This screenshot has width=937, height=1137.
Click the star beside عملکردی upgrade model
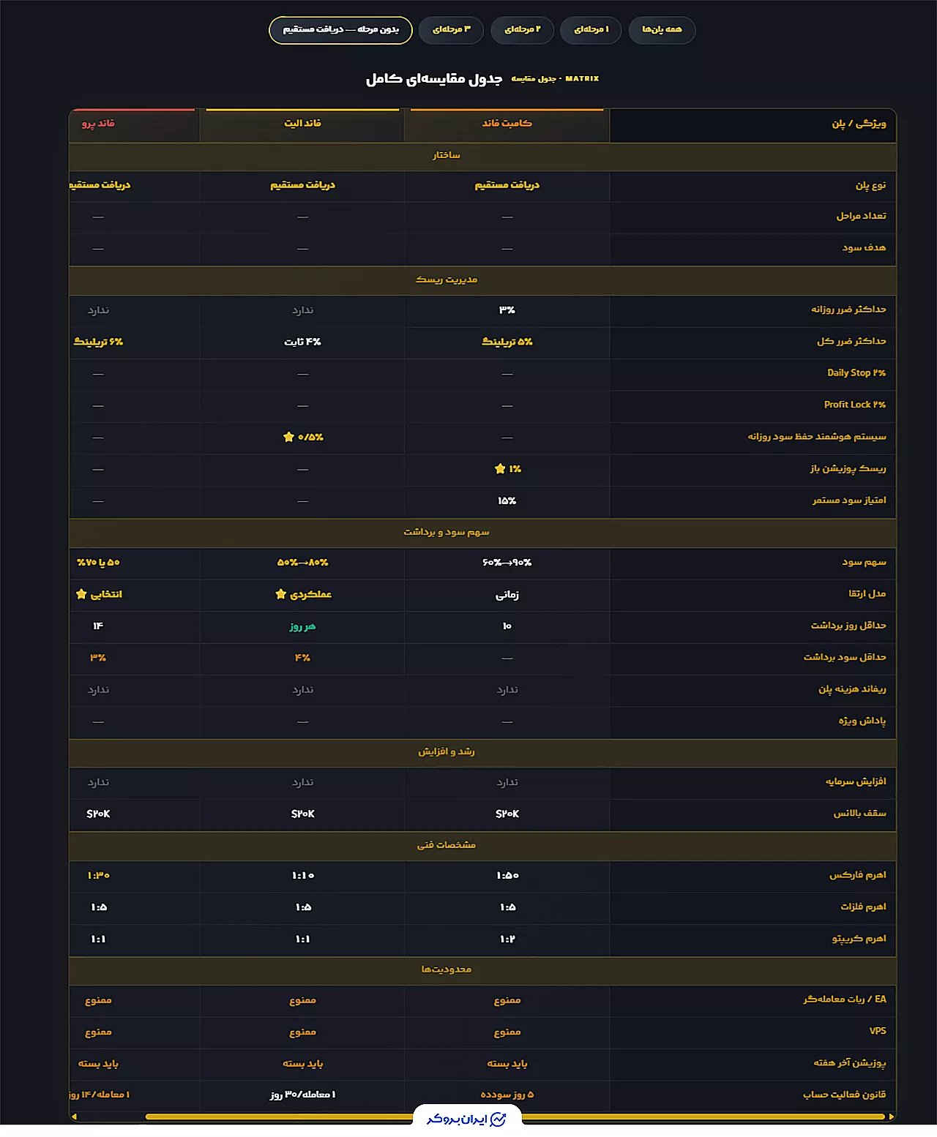coord(280,594)
